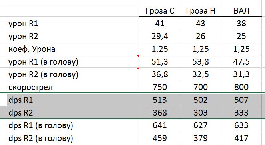Click the cell showing 459

tap(160, 138)
